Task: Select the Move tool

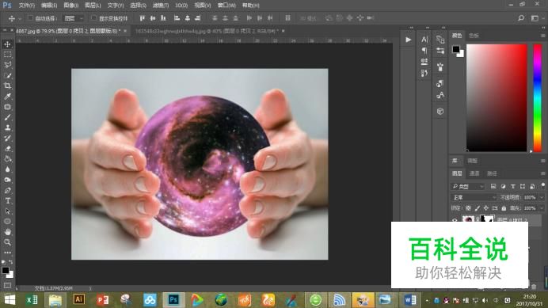Action: click(7, 44)
